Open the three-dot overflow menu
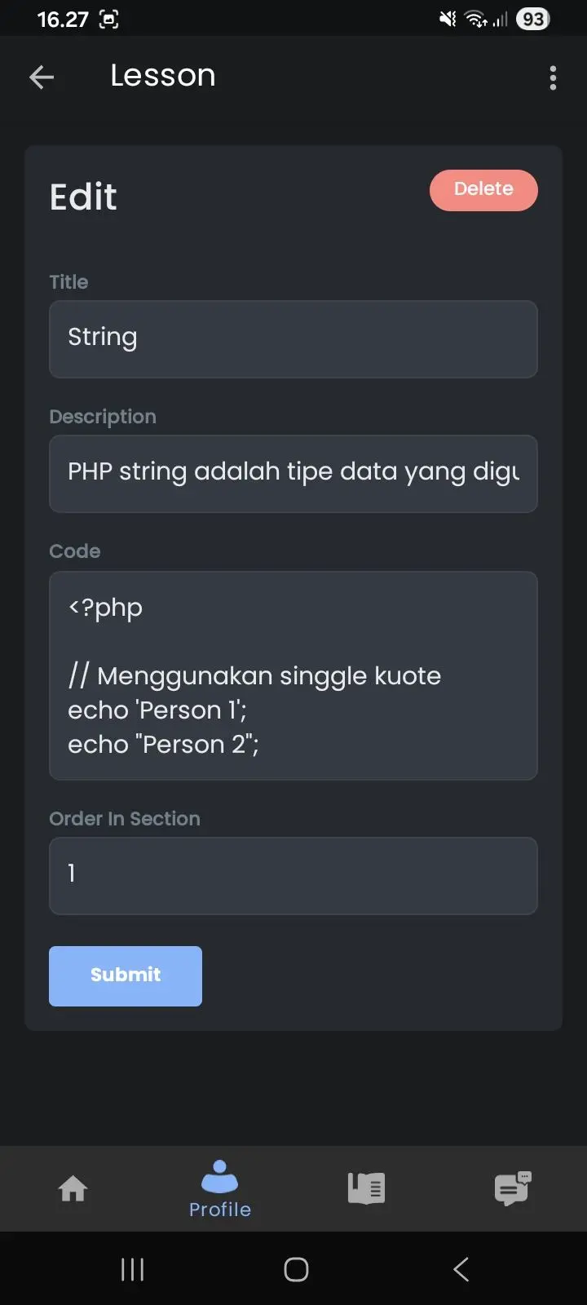Screen dimensions: 587x1305 [x=553, y=77]
